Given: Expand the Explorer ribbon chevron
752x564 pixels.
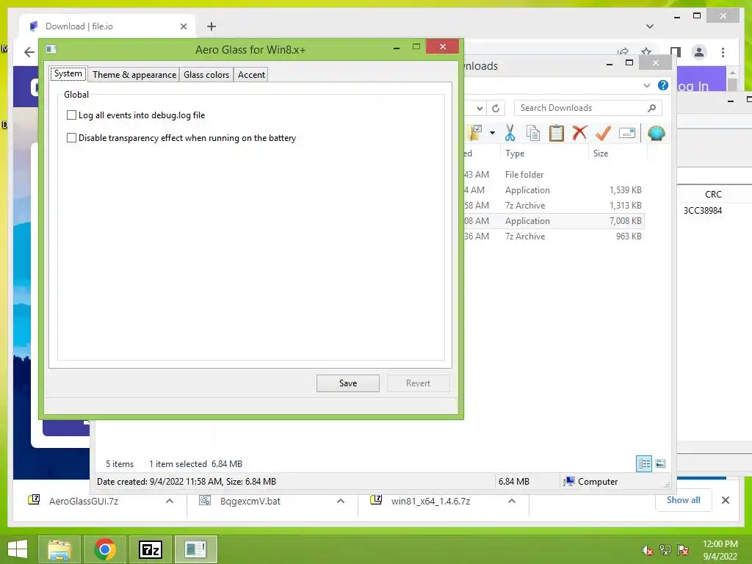Looking at the screenshot, I should point(646,86).
